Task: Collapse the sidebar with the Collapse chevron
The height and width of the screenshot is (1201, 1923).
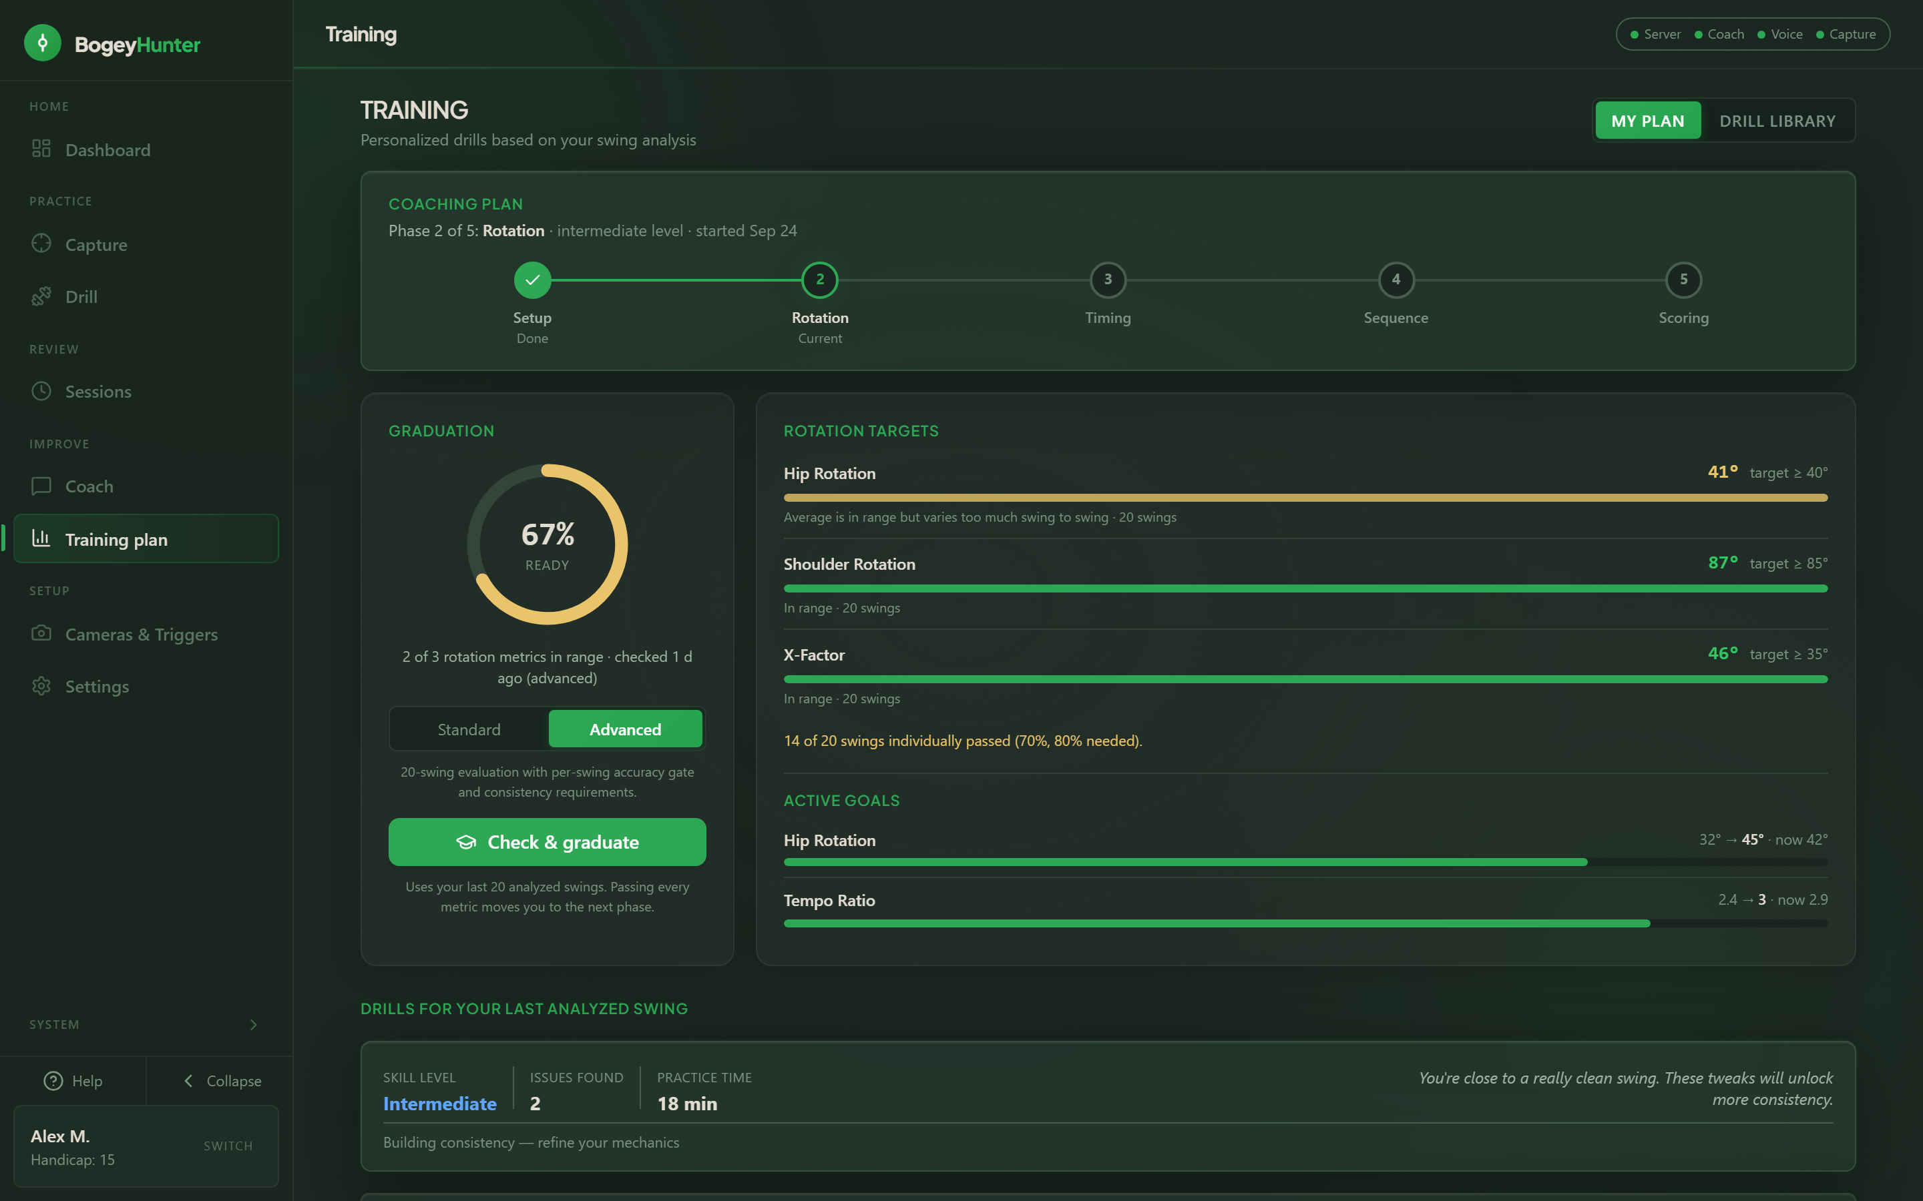Action: [188, 1080]
